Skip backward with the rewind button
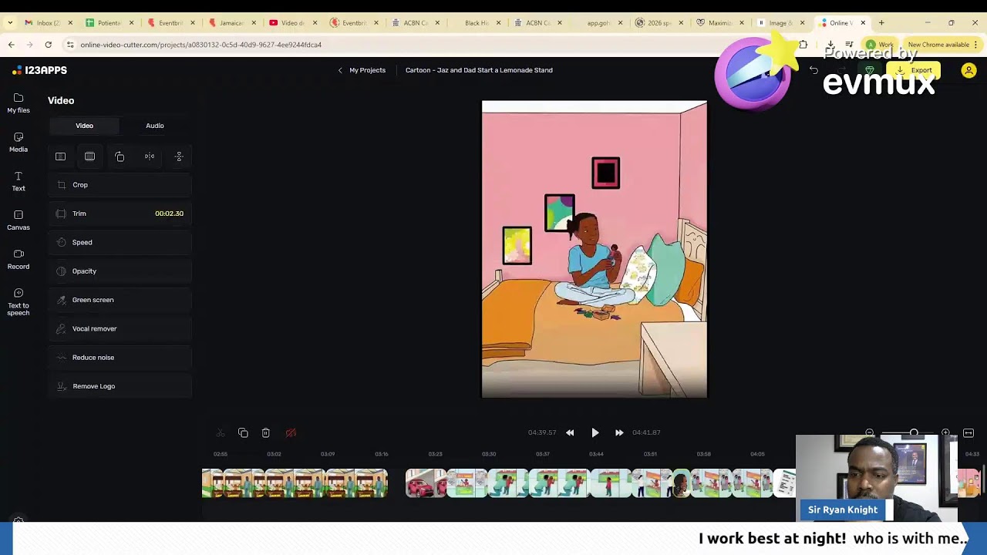This screenshot has width=987, height=555. (570, 433)
